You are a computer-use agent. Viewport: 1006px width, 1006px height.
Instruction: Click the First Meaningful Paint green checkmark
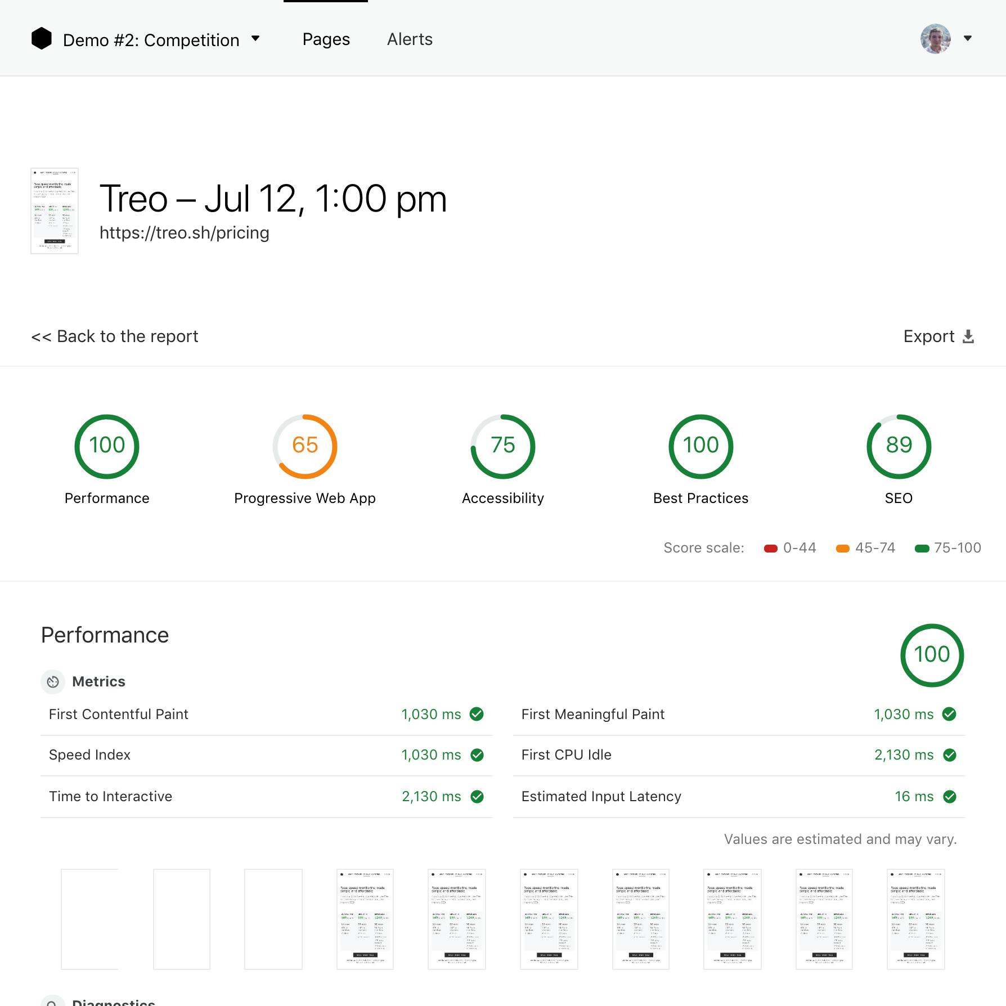950,715
